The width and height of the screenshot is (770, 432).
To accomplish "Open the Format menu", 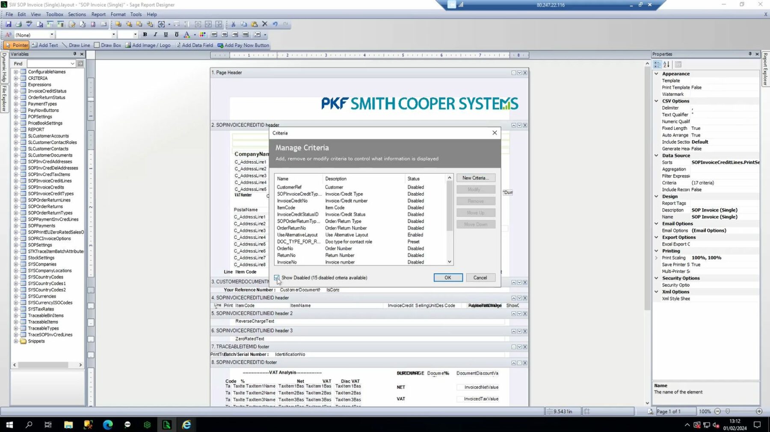I will pos(118,14).
